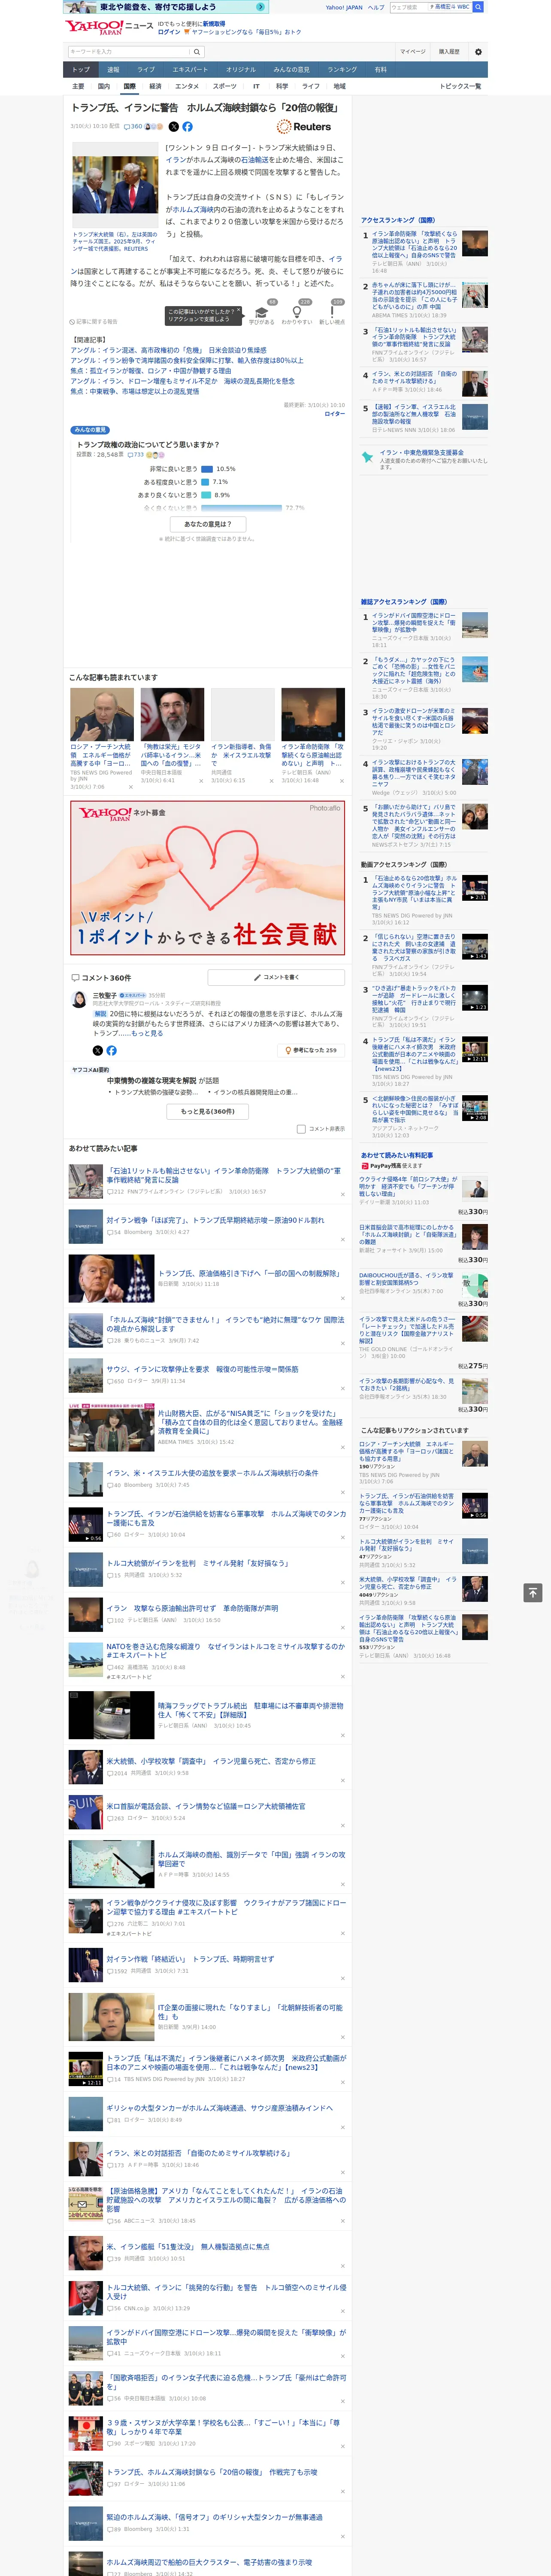Open the settings gear icon in header

click(x=477, y=52)
